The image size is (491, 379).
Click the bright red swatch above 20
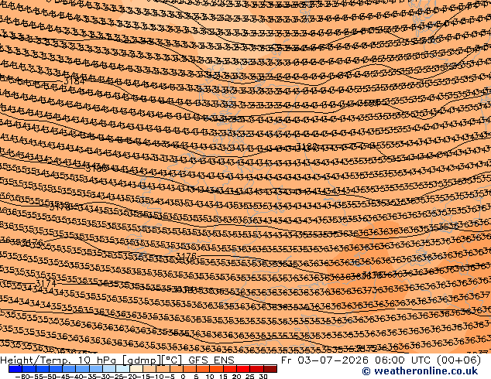(243, 369)
